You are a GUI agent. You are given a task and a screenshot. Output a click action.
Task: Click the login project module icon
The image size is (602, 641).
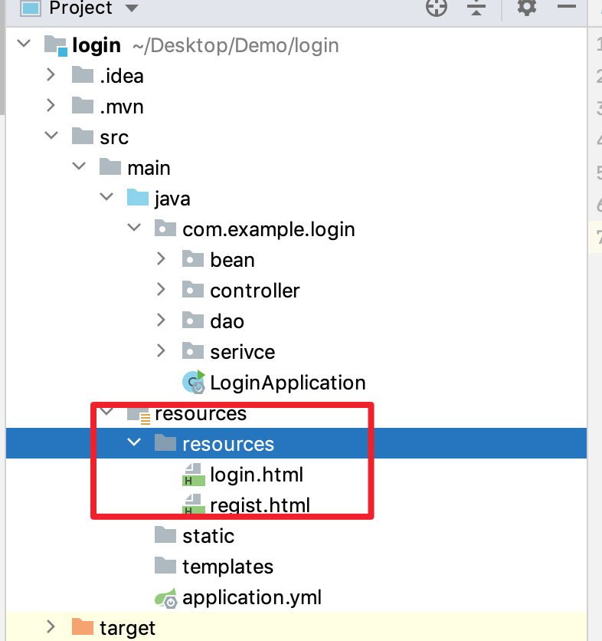[x=56, y=45]
